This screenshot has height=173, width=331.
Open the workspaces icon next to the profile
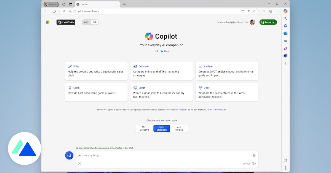pos(64,4)
